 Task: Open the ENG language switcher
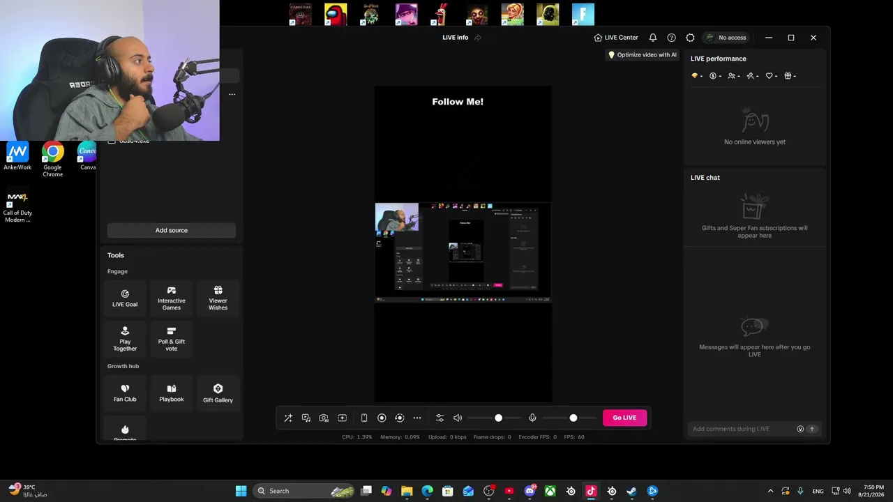818,491
